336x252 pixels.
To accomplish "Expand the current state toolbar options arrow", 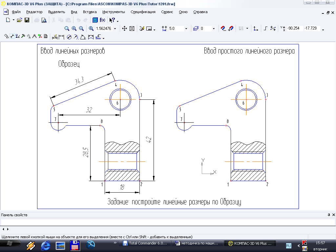I will click(323, 30).
